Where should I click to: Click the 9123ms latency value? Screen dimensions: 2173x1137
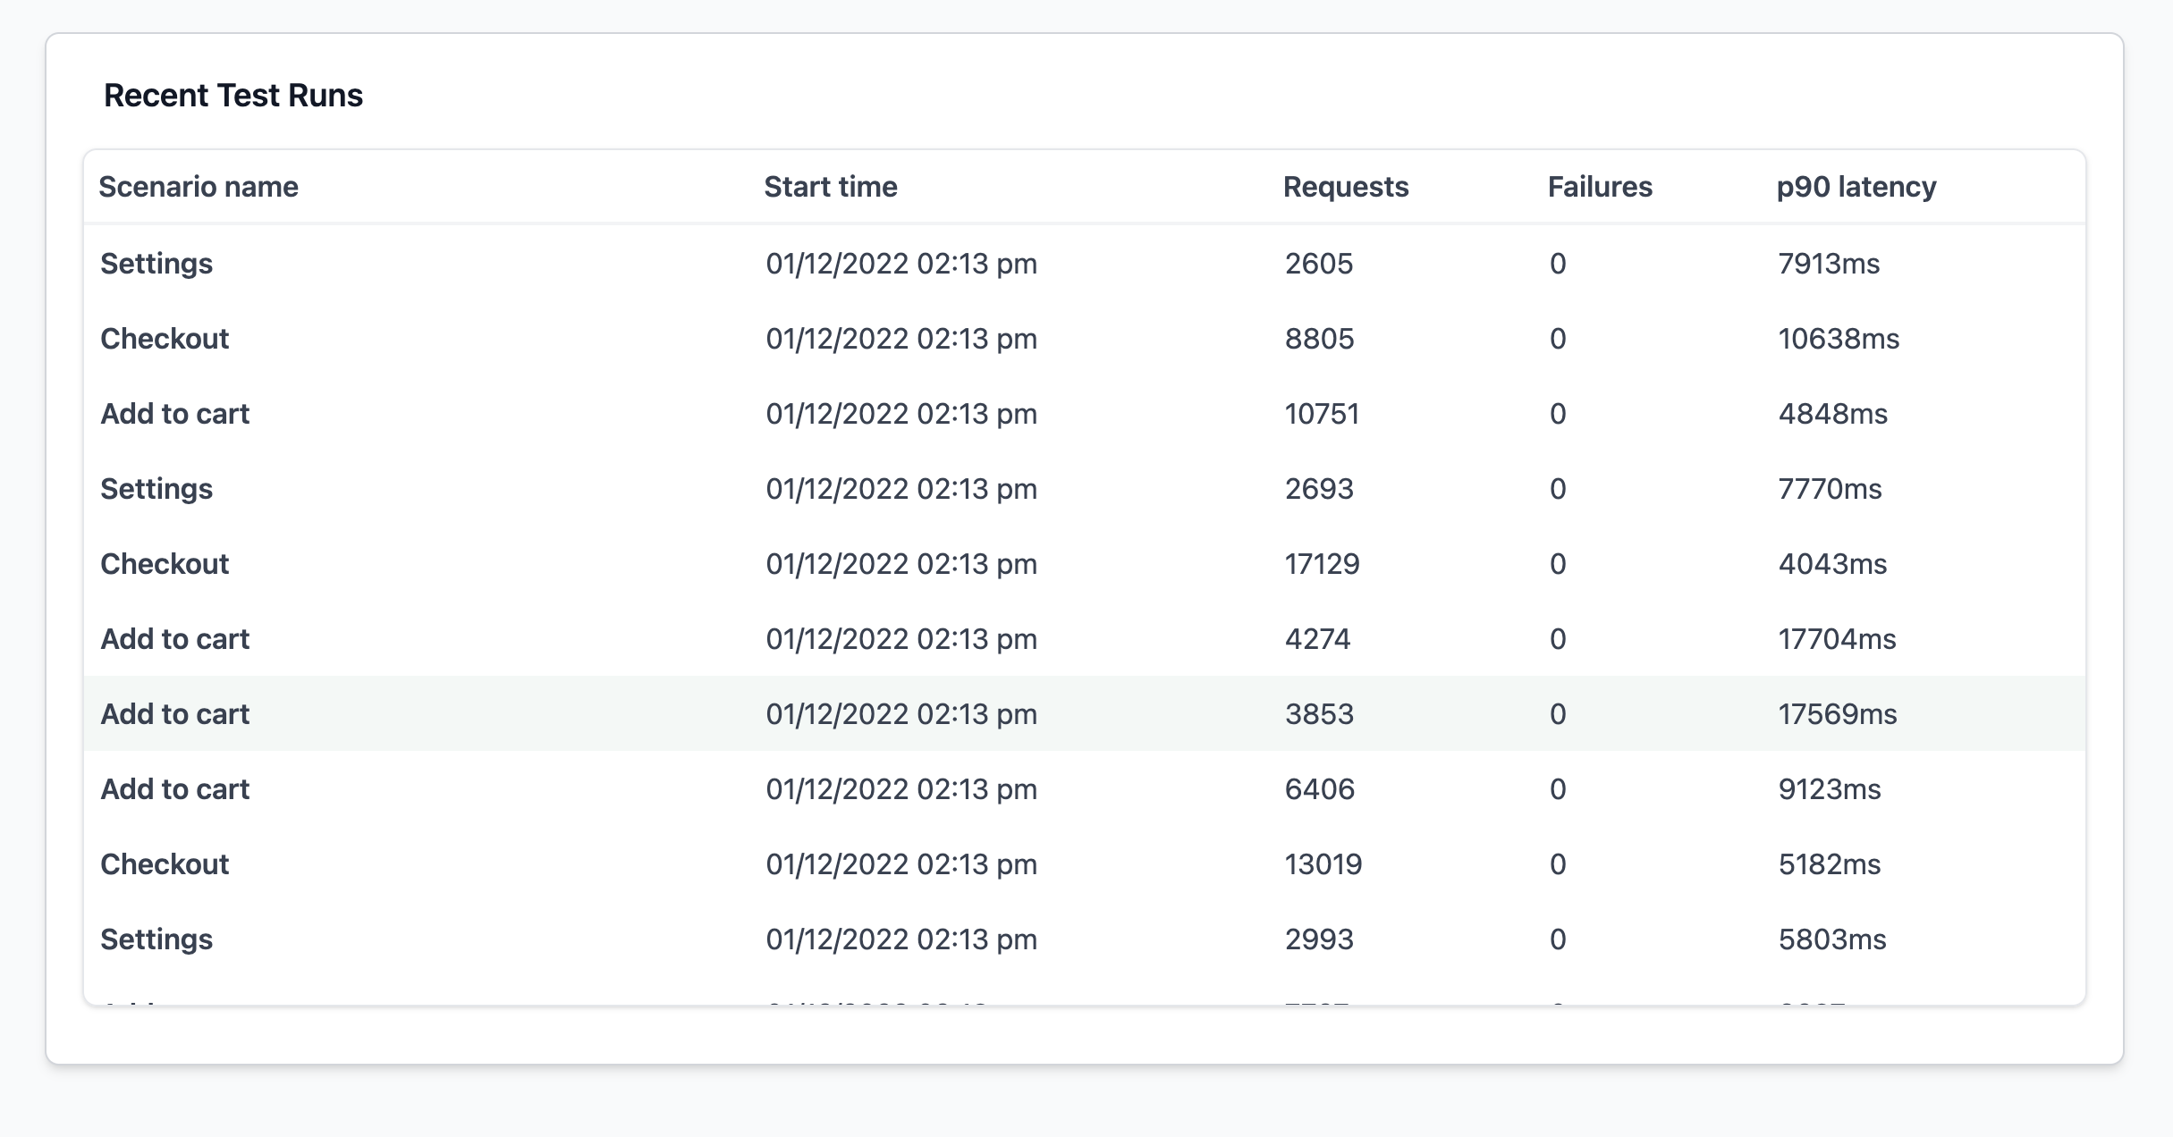[1830, 789]
